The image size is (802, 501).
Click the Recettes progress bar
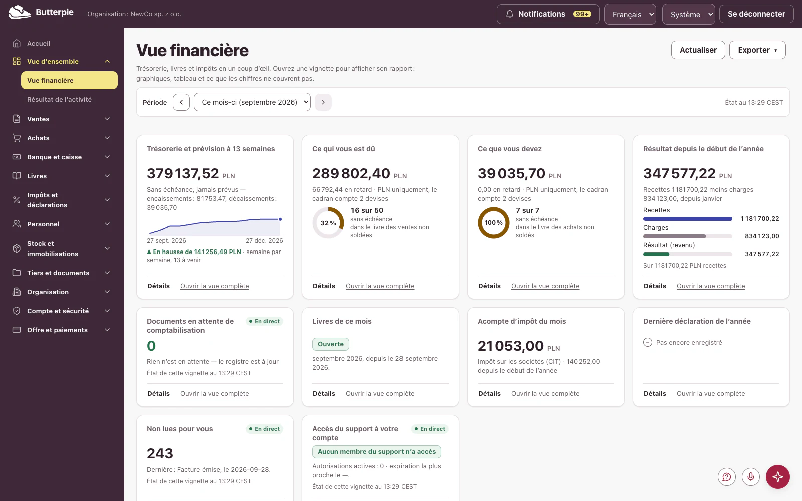[688, 219]
